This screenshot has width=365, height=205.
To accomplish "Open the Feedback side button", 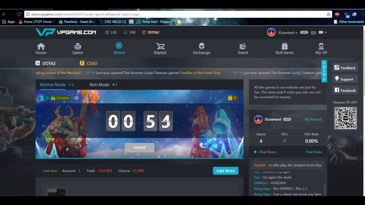I will pyautogui.click(x=345, y=68).
